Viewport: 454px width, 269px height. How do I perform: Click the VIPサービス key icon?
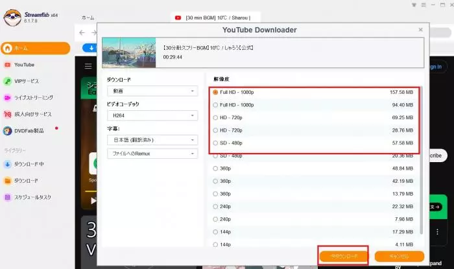pyautogui.click(x=8, y=81)
